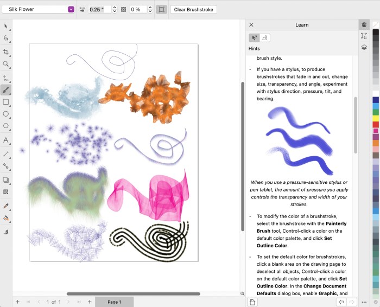This screenshot has height=307, width=380.
Task: Decrease brush size with down stepper
Action: (115, 11)
